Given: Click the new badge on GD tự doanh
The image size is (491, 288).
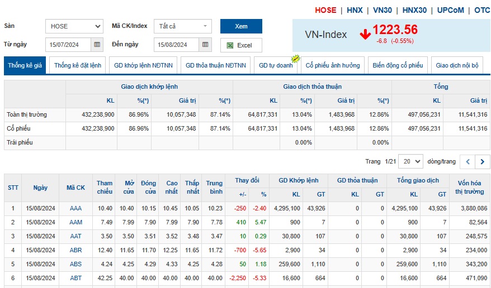Looking at the screenshot, I should click(x=295, y=59).
